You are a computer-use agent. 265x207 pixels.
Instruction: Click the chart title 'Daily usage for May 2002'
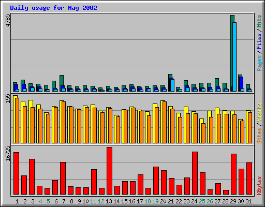pyautogui.click(x=53, y=8)
